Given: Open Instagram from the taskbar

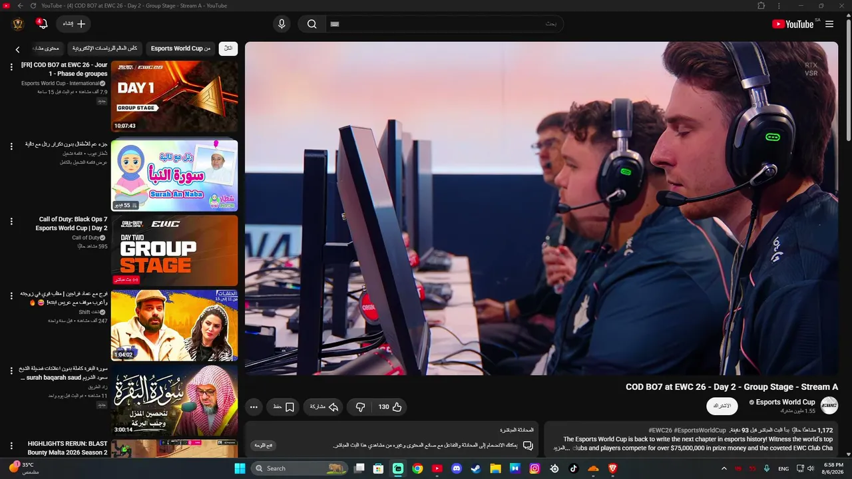Looking at the screenshot, I should [534, 468].
